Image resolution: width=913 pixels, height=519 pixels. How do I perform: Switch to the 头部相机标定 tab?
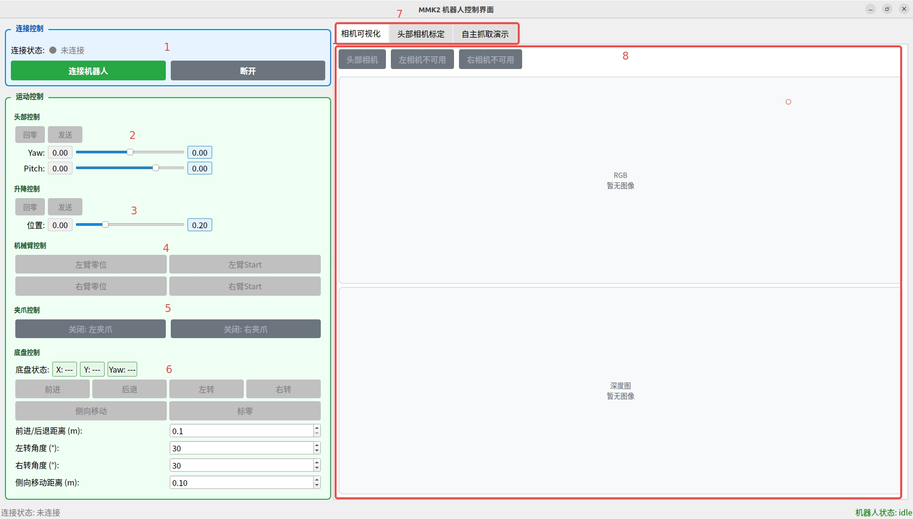[x=420, y=34]
